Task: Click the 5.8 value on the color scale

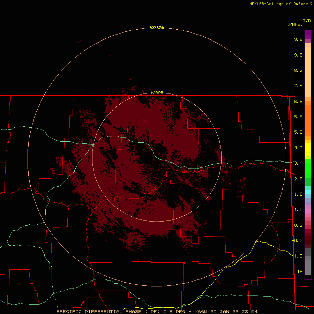Action: 298,117
